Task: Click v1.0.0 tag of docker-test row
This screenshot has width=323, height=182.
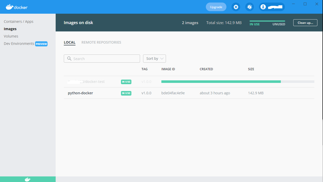Action: (x=146, y=82)
